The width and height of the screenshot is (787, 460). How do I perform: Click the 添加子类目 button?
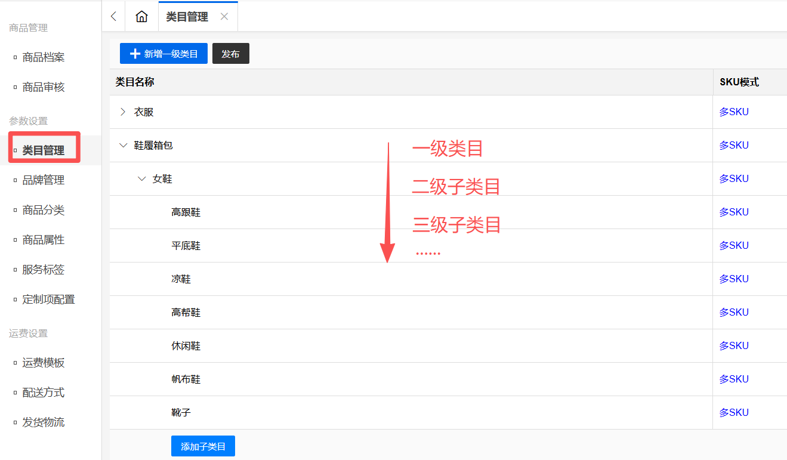click(203, 446)
